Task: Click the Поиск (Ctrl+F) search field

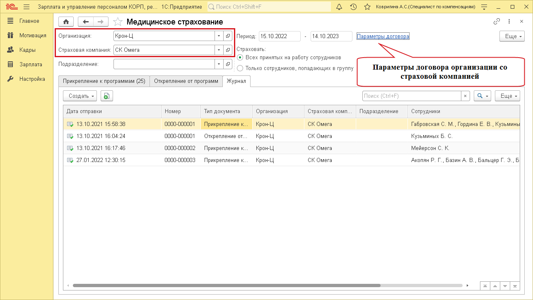Action: 412,96
